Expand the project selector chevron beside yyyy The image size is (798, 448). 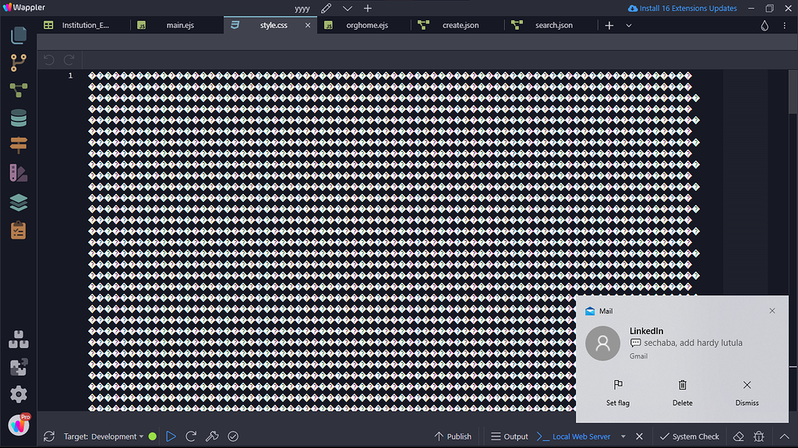tap(348, 9)
